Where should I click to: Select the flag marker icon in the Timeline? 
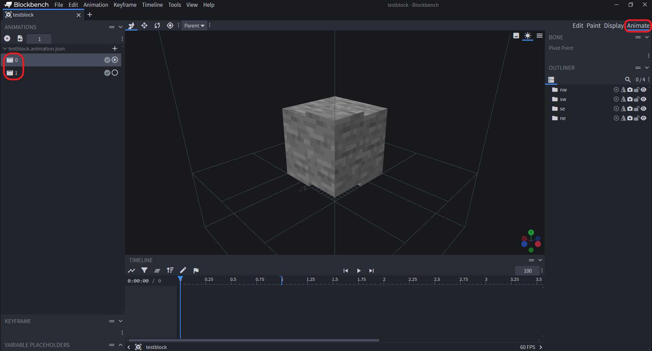click(x=196, y=270)
